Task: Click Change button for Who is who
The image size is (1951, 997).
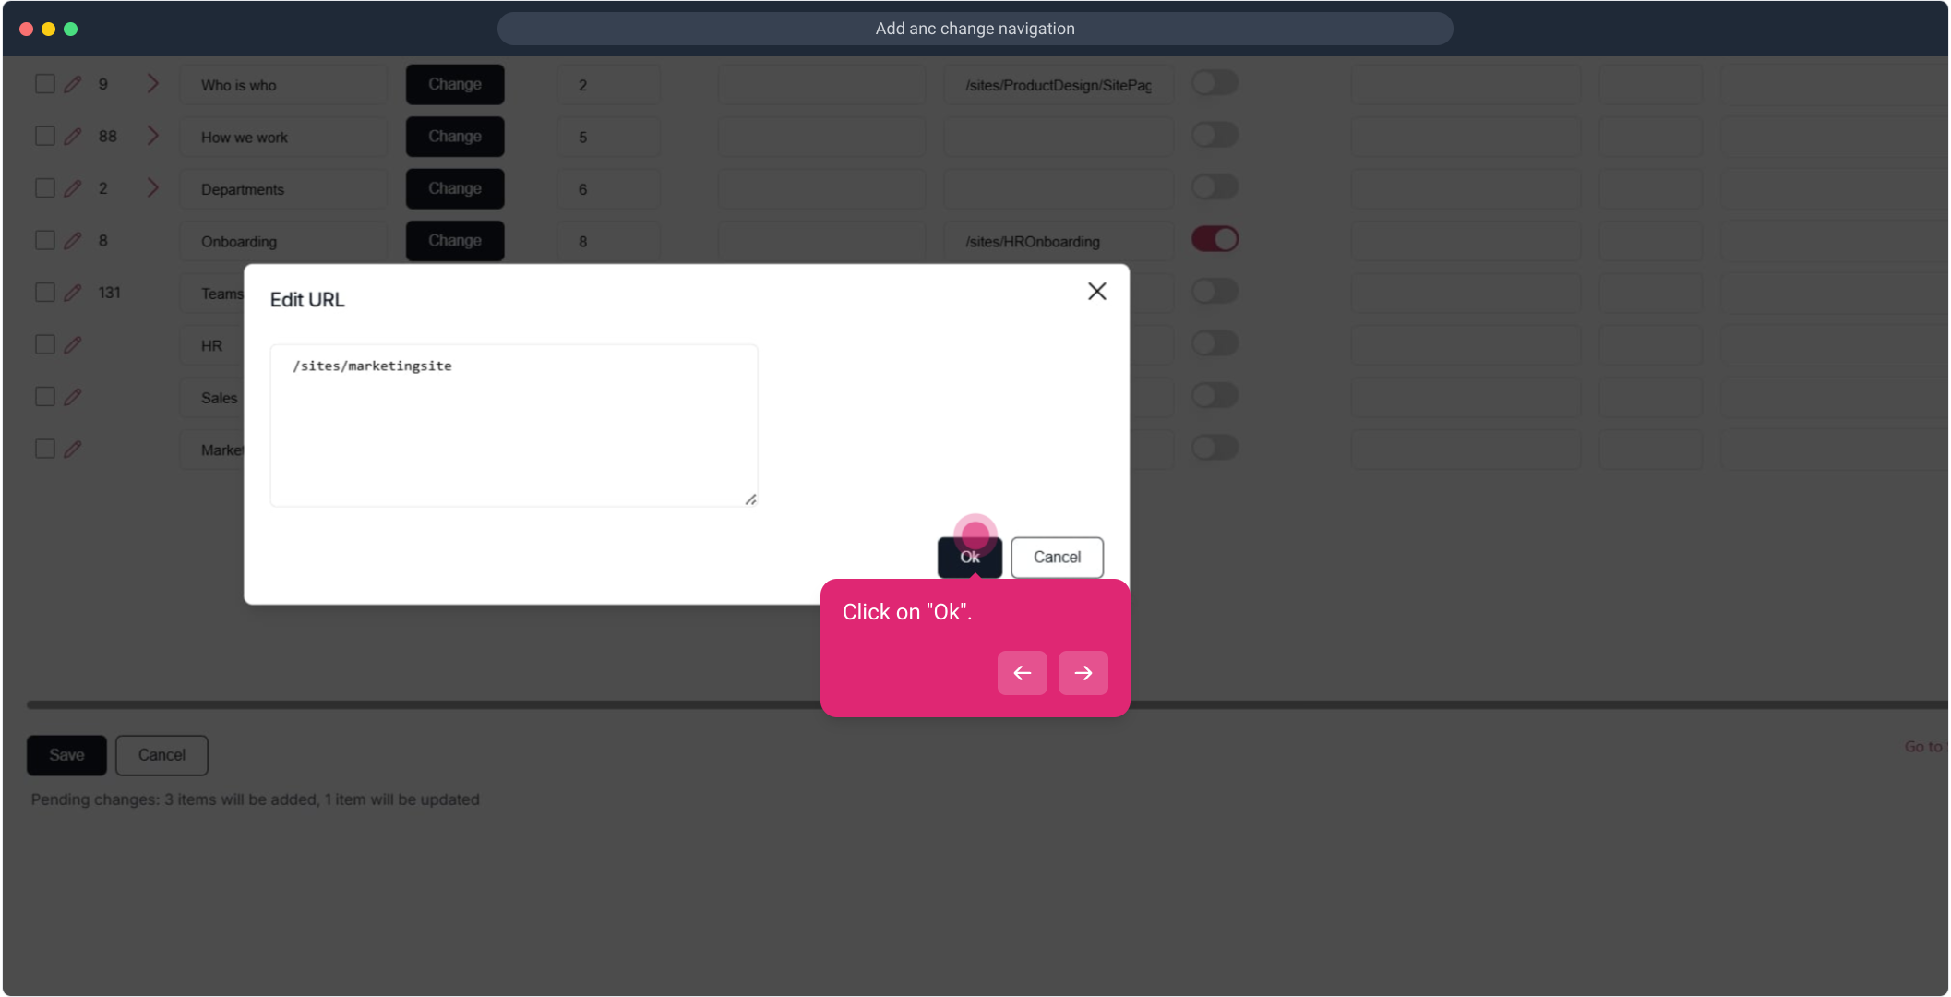Action: (x=455, y=84)
